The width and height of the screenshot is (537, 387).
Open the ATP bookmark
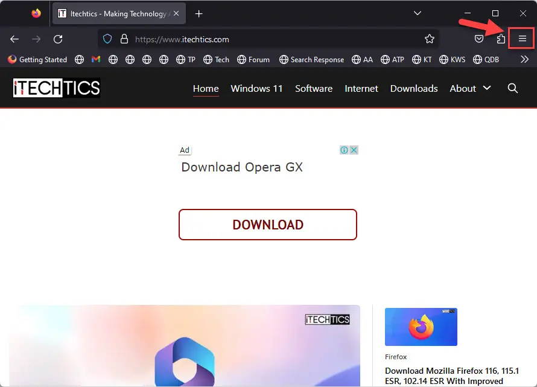(392, 59)
